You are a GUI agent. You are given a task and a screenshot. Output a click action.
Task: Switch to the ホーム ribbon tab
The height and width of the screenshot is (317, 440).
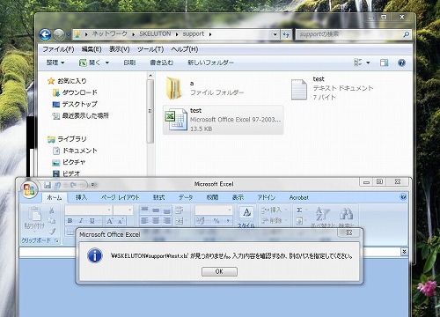55,197
